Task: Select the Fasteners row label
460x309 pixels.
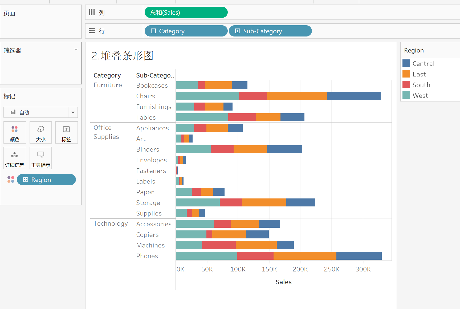Action: (x=151, y=171)
